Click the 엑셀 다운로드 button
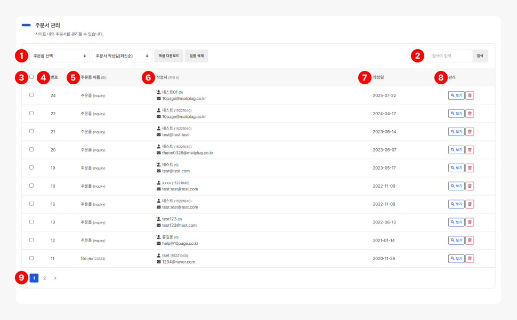517x320 pixels. click(168, 56)
